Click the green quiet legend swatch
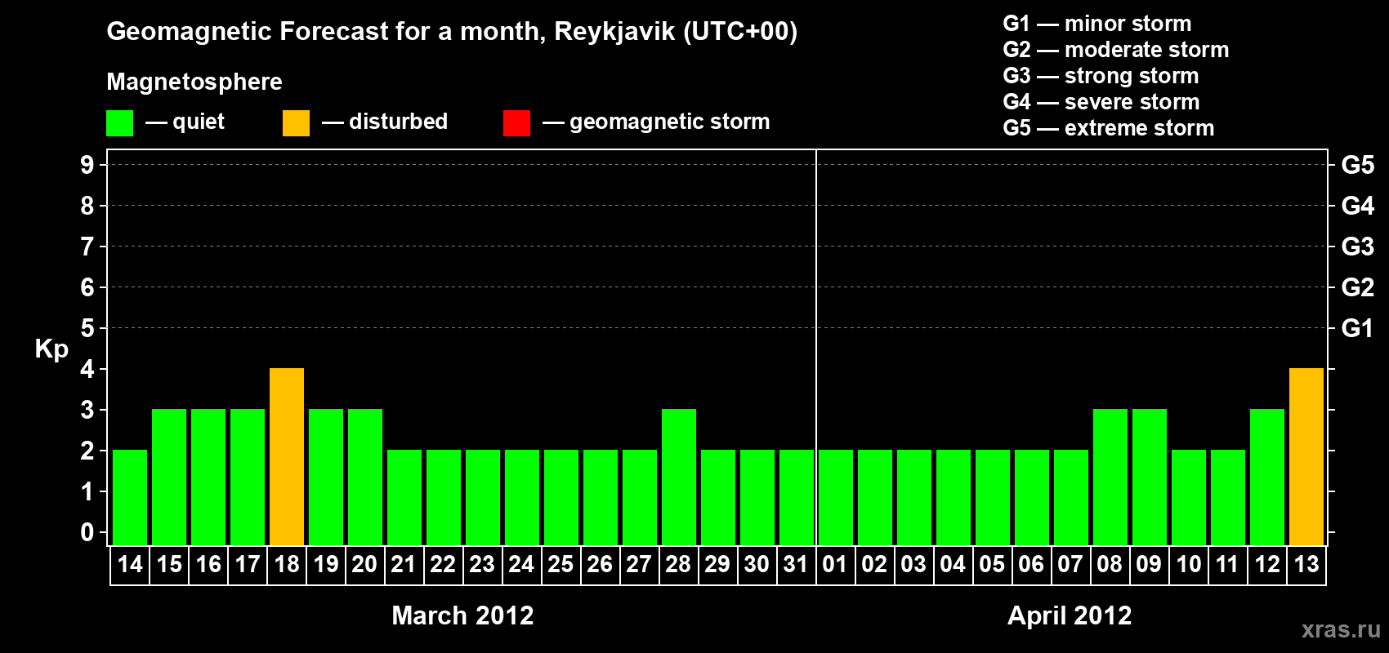 pyautogui.click(x=119, y=123)
